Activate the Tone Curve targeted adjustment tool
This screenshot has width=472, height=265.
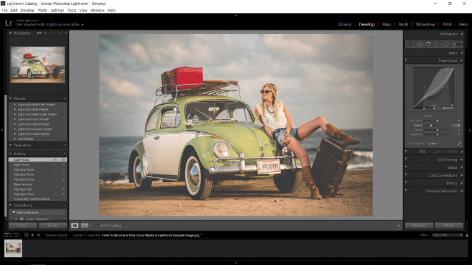[408, 69]
